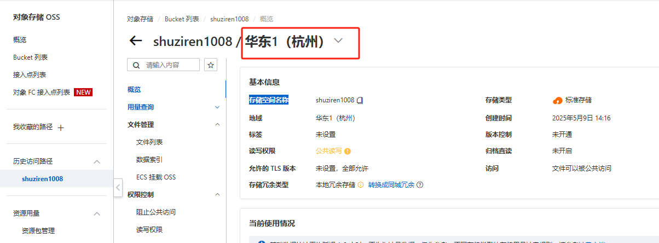This screenshot has width=659, height=243.
Task: Click info icon beside 本地冗余存储
Action: pyautogui.click(x=361, y=185)
